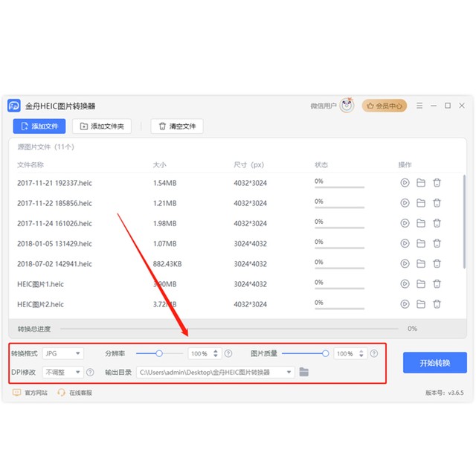Select file name HEIC图片2.heic

pos(40,304)
